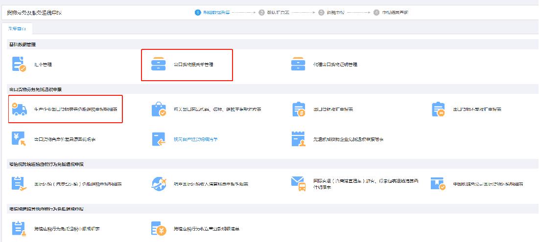Go to step 4 申报结果查询 in the wizard
Screen dimensions: 539x242
click(392, 13)
